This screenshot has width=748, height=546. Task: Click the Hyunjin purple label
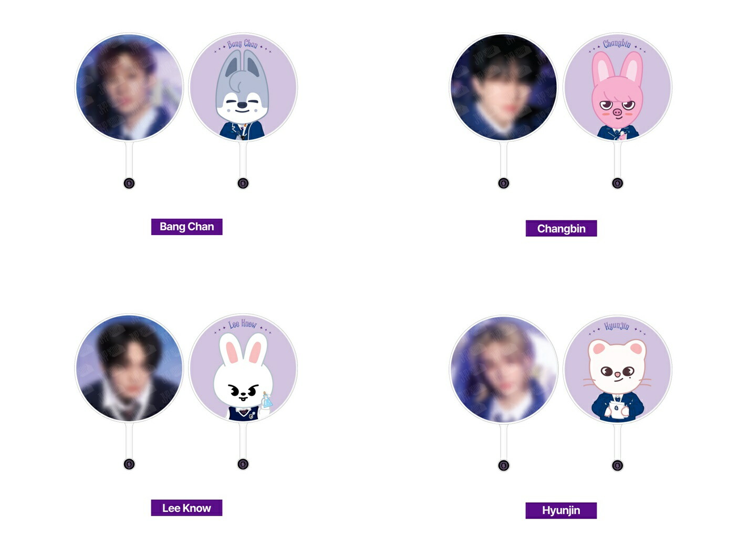point(561,510)
